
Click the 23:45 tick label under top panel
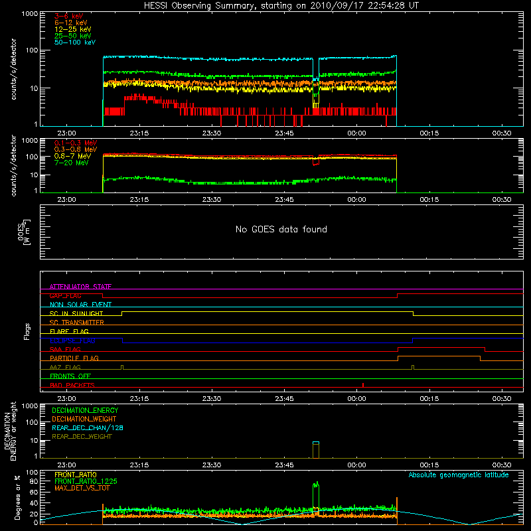[x=284, y=133]
